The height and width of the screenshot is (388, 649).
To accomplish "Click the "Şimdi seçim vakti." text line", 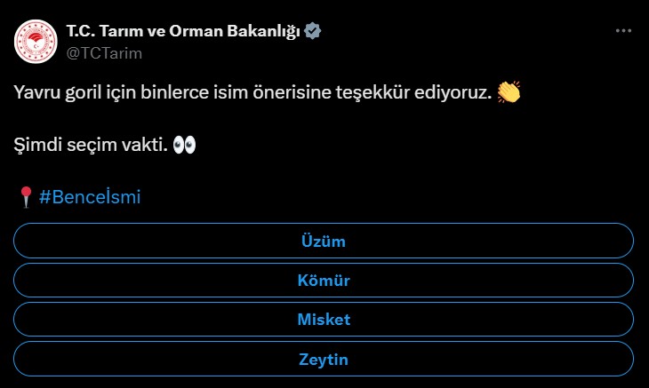I will [90, 145].
